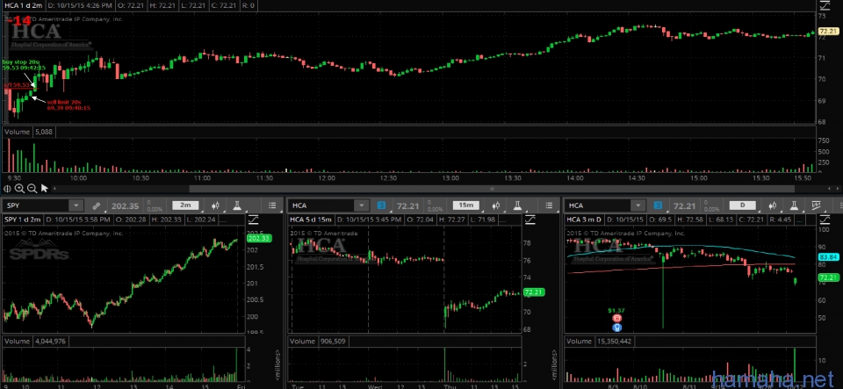
Task: Click the 202.35 last price in SPY panel
Action: [x=125, y=205]
